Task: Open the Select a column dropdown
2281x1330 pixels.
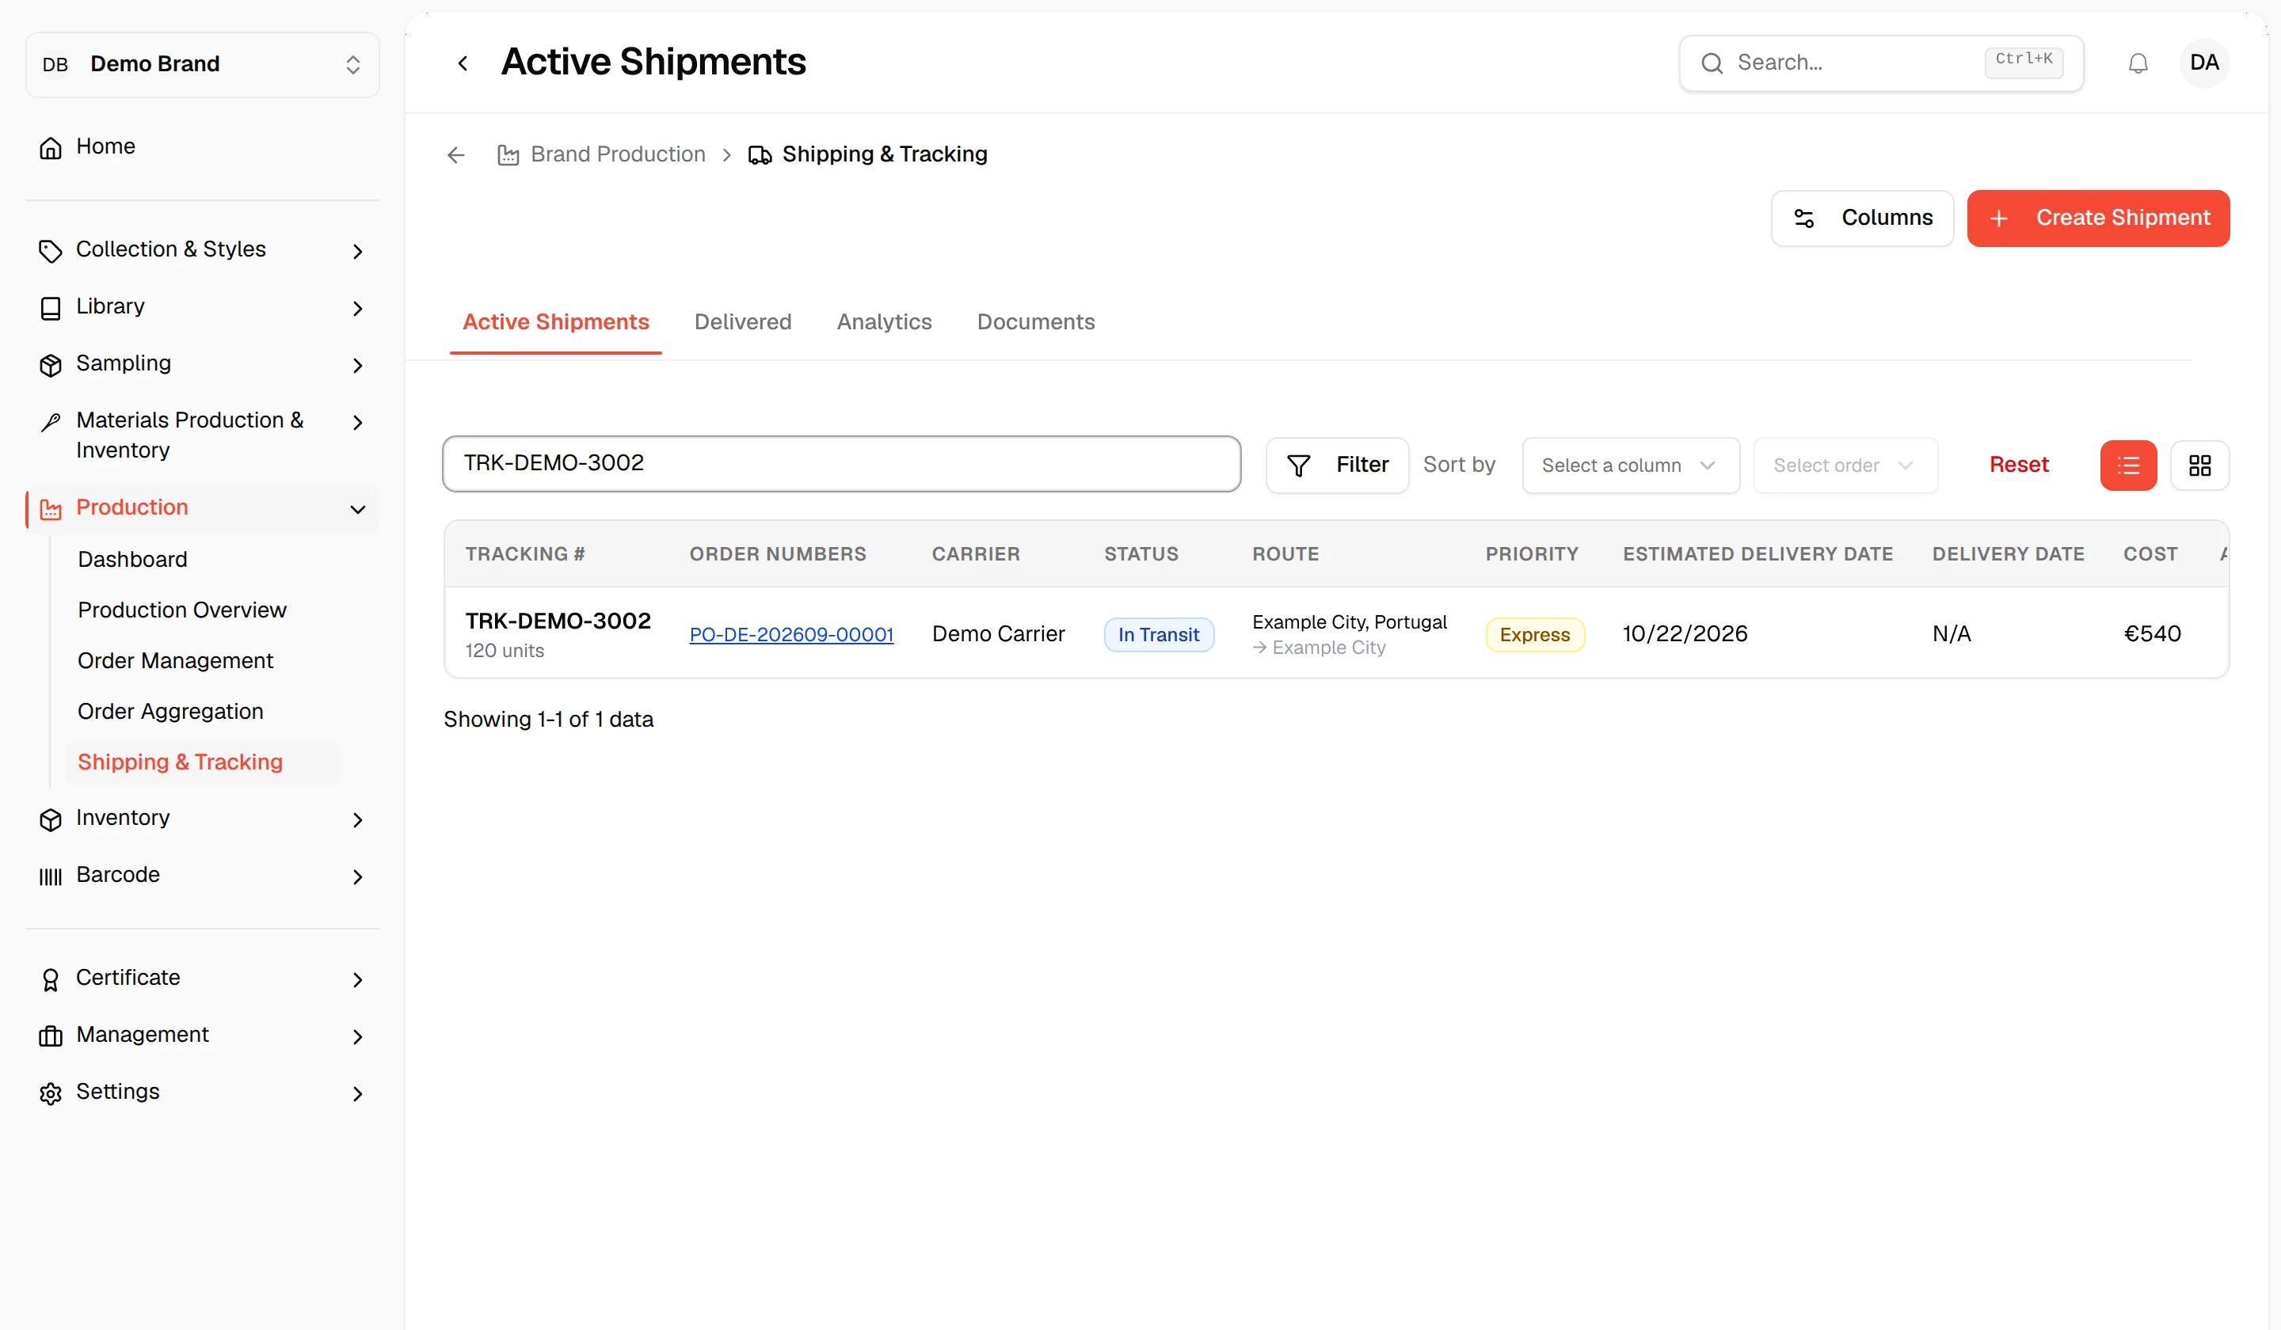Action: coord(1630,465)
